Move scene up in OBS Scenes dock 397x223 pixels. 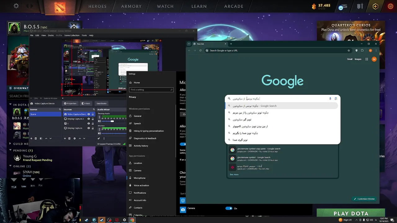[x=46, y=138]
